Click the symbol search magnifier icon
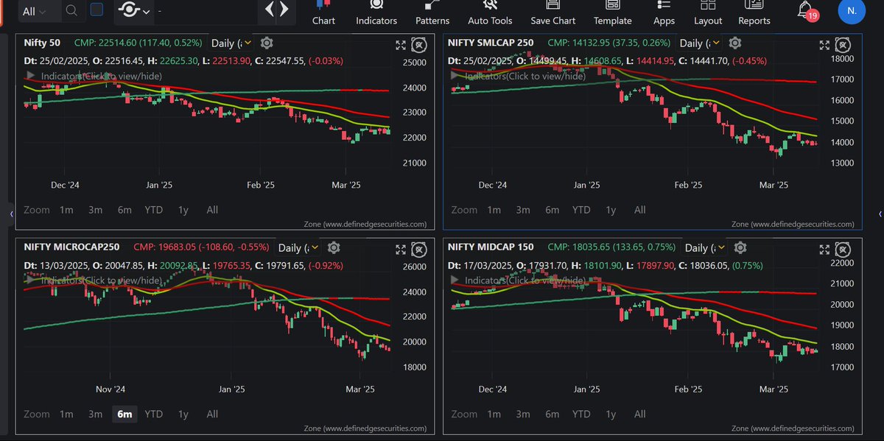Screen dimensions: 884x441 point(71,10)
